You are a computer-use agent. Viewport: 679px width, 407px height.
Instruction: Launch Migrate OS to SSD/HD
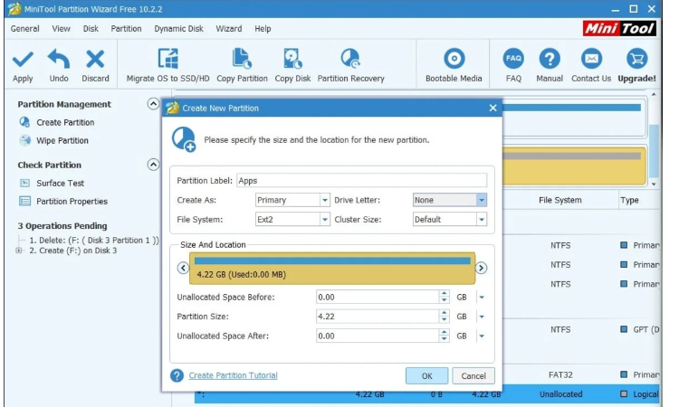point(167,65)
